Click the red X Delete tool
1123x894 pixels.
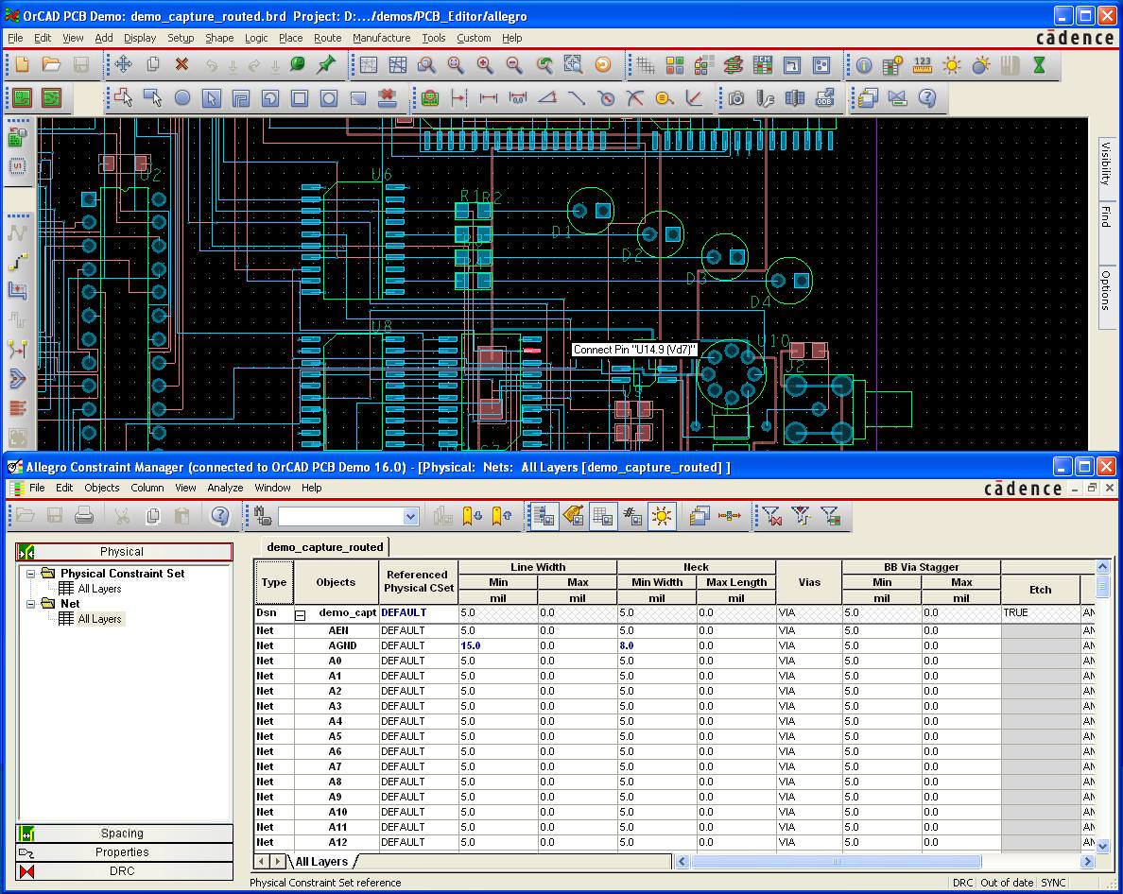click(181, 65)
